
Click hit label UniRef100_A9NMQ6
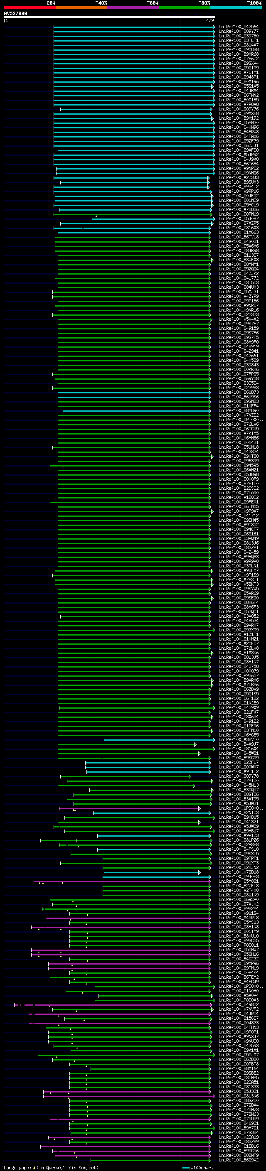[x=238, y=173]
